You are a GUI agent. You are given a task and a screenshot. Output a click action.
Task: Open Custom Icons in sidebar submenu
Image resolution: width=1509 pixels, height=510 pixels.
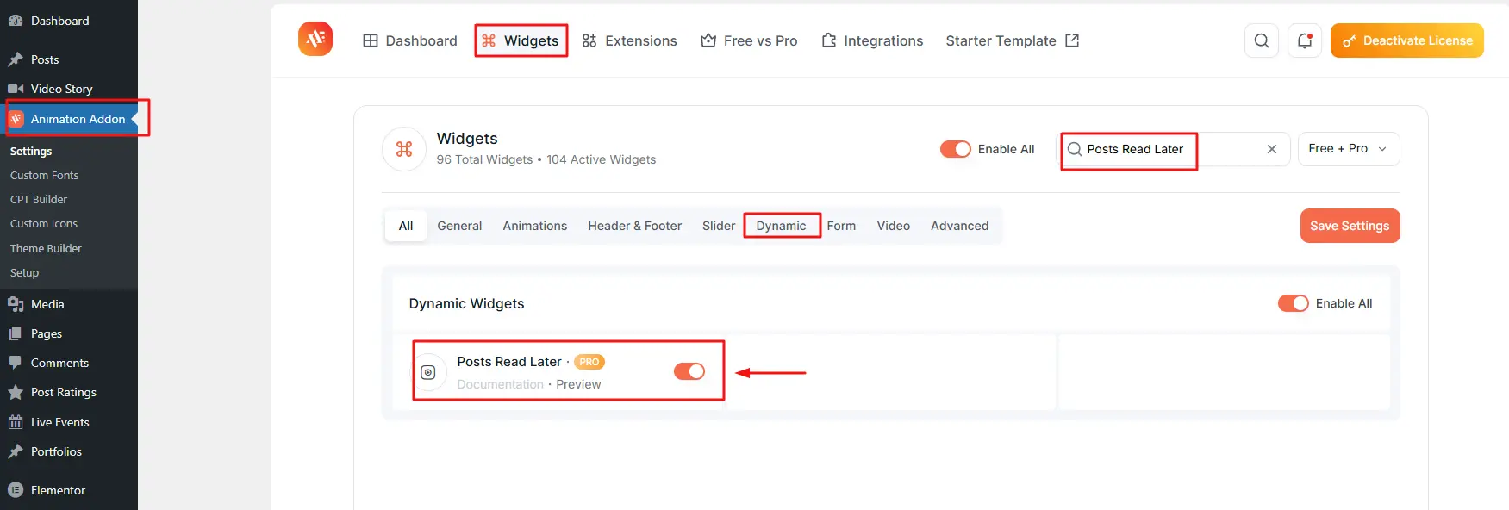point(44,223)
